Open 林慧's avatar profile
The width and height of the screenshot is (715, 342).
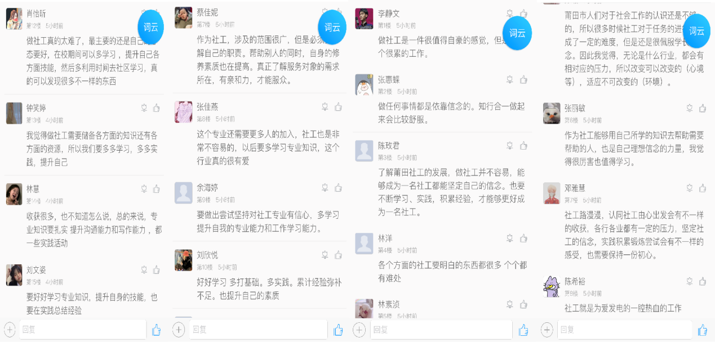14,194
